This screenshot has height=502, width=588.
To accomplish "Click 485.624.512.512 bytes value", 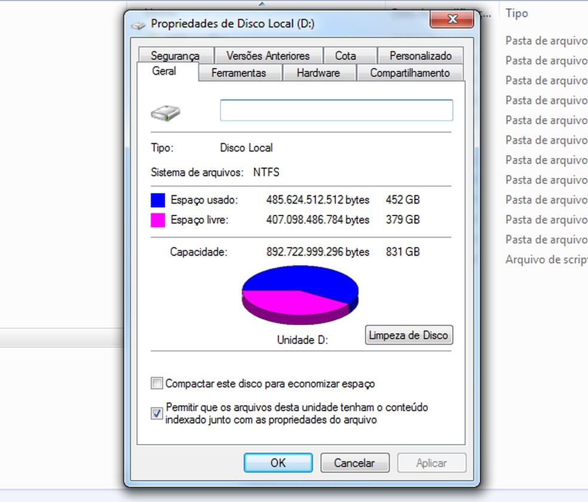I will 318,200.
